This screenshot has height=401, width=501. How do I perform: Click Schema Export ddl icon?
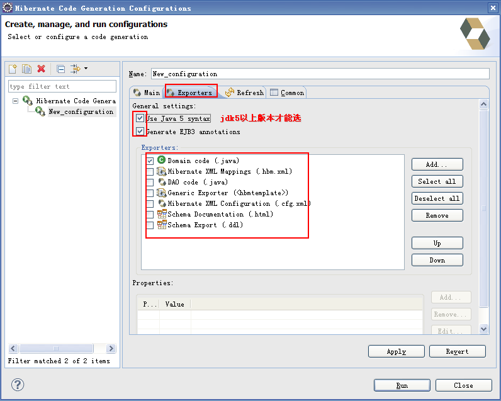tap(162, 225)
